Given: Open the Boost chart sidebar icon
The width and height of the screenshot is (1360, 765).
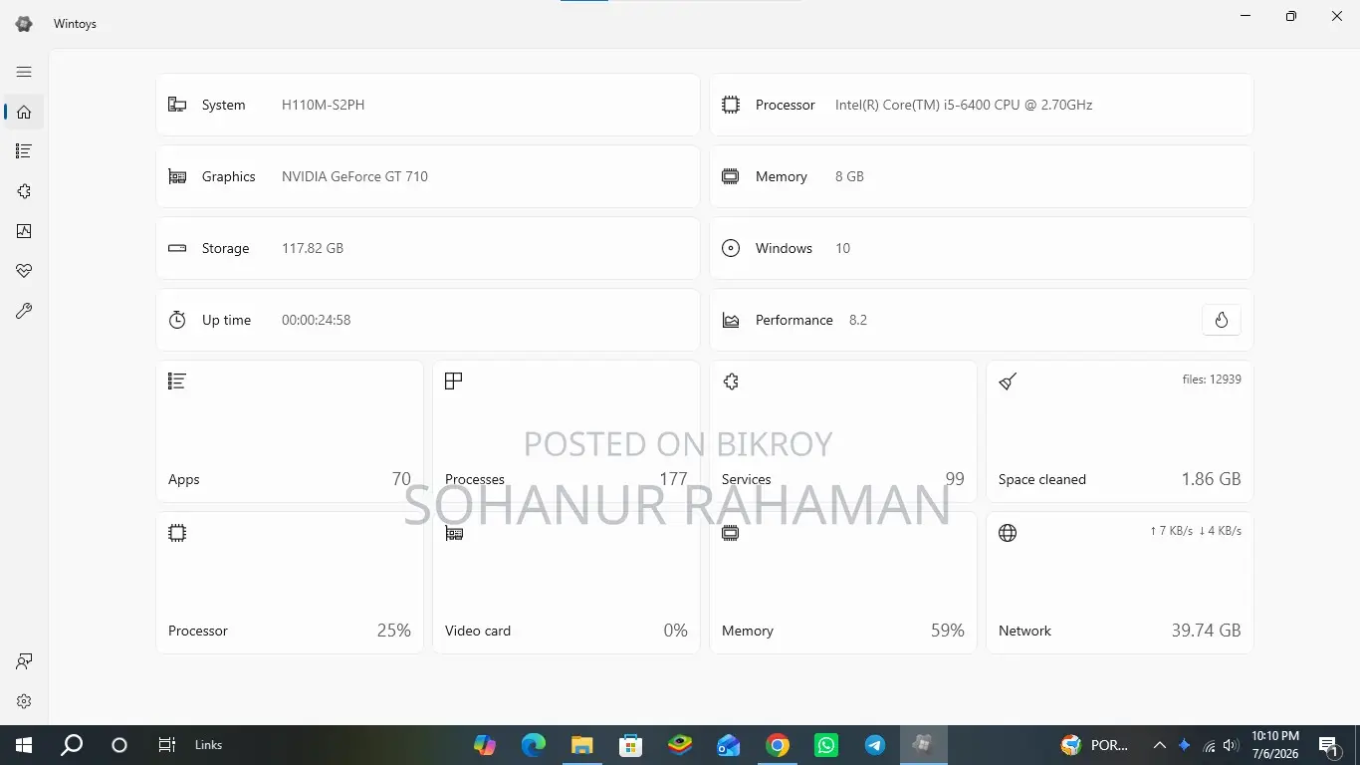Looking at the screenshot, I should [24, 231].
